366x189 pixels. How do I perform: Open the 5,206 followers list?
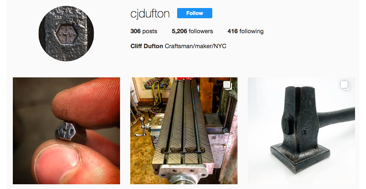193,31
